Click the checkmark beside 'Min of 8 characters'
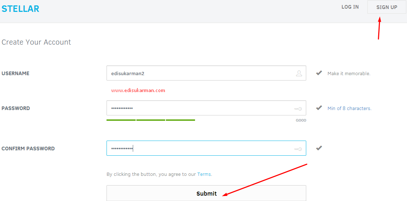407x201 pixels. pos(319,108)
